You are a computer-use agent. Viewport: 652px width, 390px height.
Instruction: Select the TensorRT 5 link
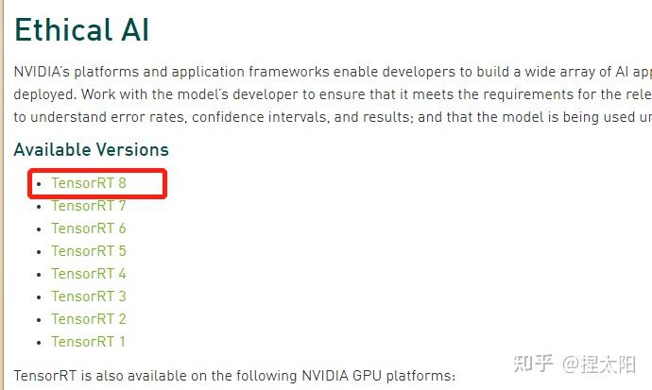click(x=89, y=251)
